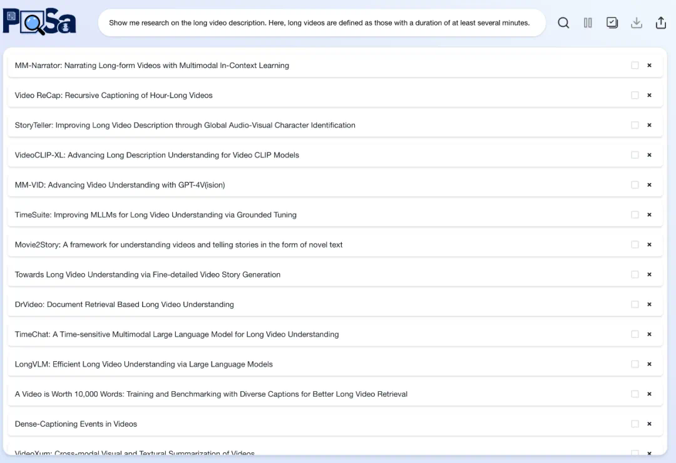Viewport: 676px width, 463px height.
Task: Remove the Video ReCap result with X
Action: pos(649,96)
